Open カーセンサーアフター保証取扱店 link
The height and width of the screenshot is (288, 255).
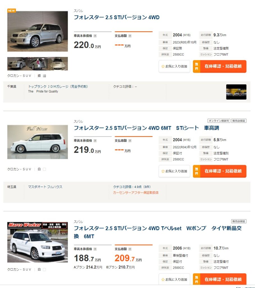136,193
